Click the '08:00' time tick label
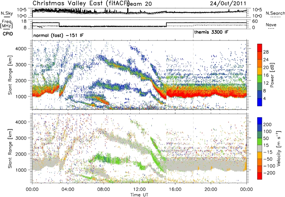The width and height of the screenshot is (285, 197). (104, 190)
